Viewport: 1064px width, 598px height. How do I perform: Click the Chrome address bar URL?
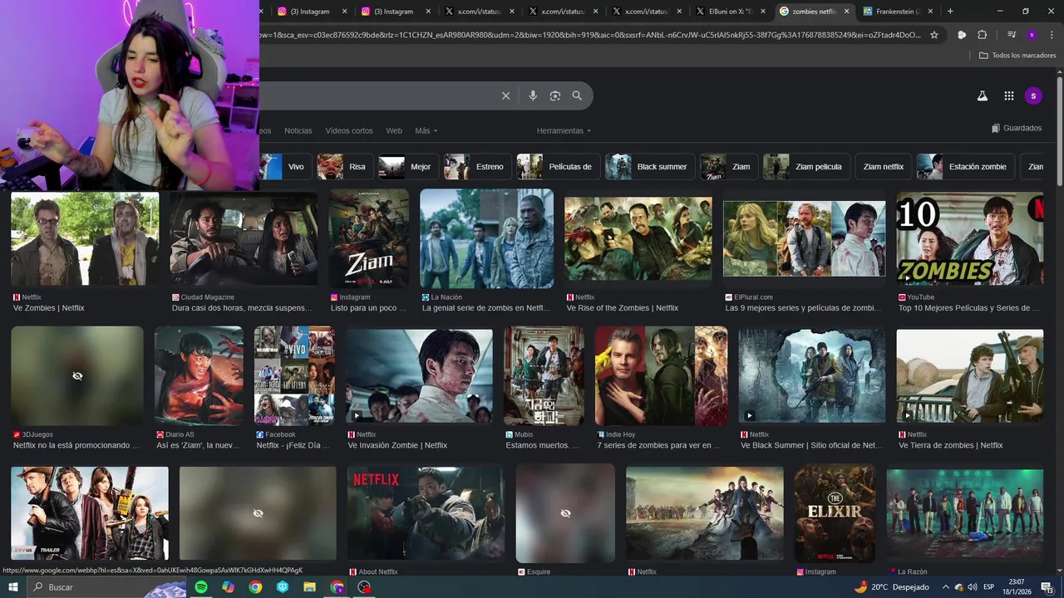coord(590,35)
